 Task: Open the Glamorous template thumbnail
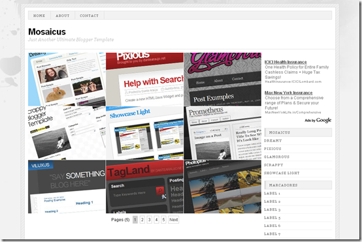(223, 80)
